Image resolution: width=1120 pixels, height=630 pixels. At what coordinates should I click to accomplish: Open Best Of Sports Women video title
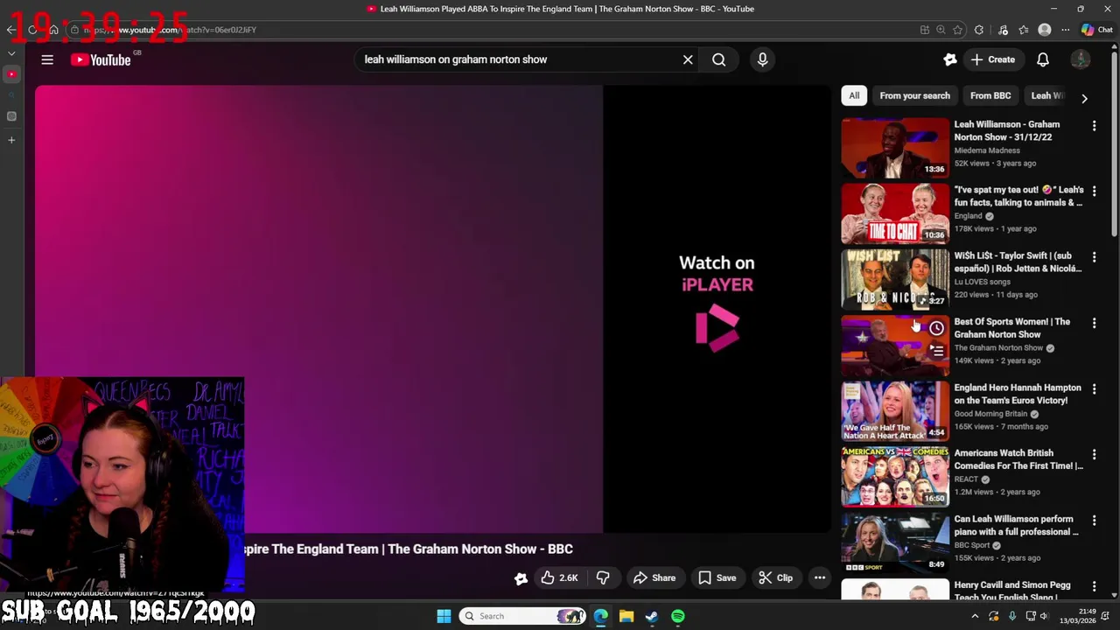point(1011,328)
